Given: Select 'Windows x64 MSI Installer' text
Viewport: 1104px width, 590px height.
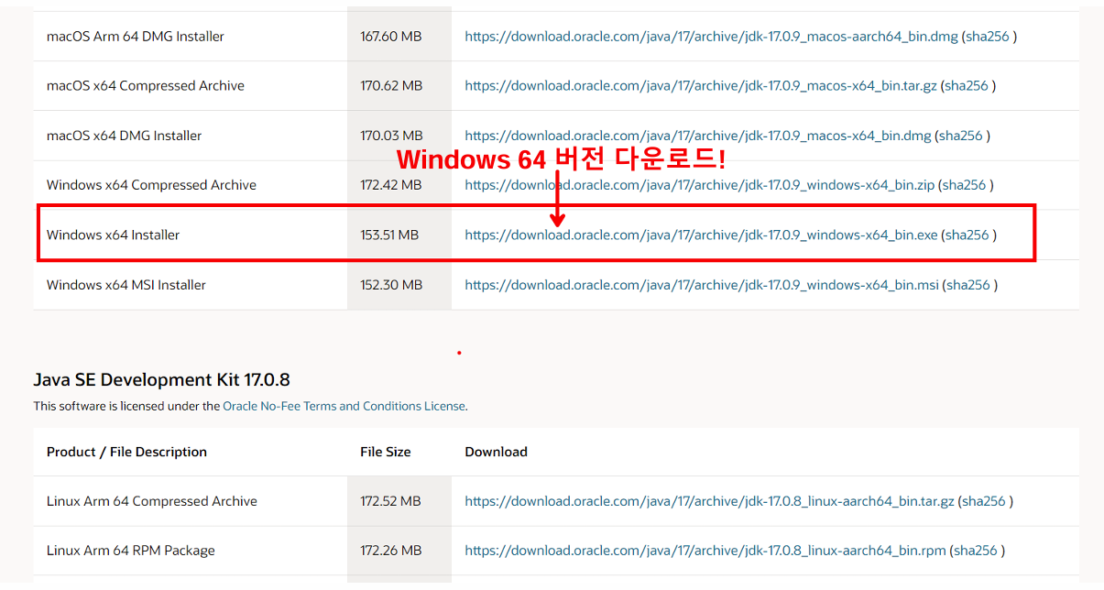Looking at the screenshot, I should pyautogui.click(x=126, y=285).
